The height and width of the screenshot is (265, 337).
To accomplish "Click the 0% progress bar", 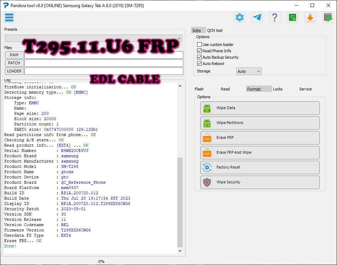I will (x=101, y=261).
